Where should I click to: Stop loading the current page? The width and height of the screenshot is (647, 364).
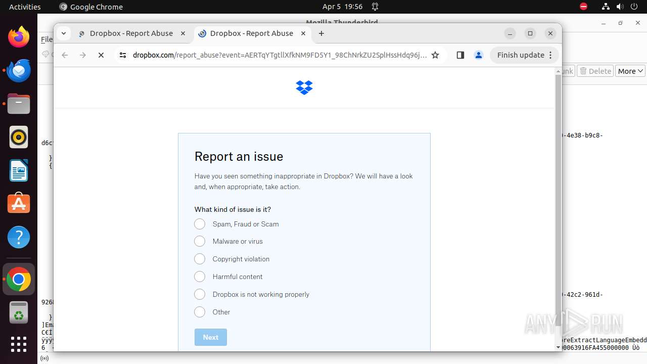coord(101,55)
